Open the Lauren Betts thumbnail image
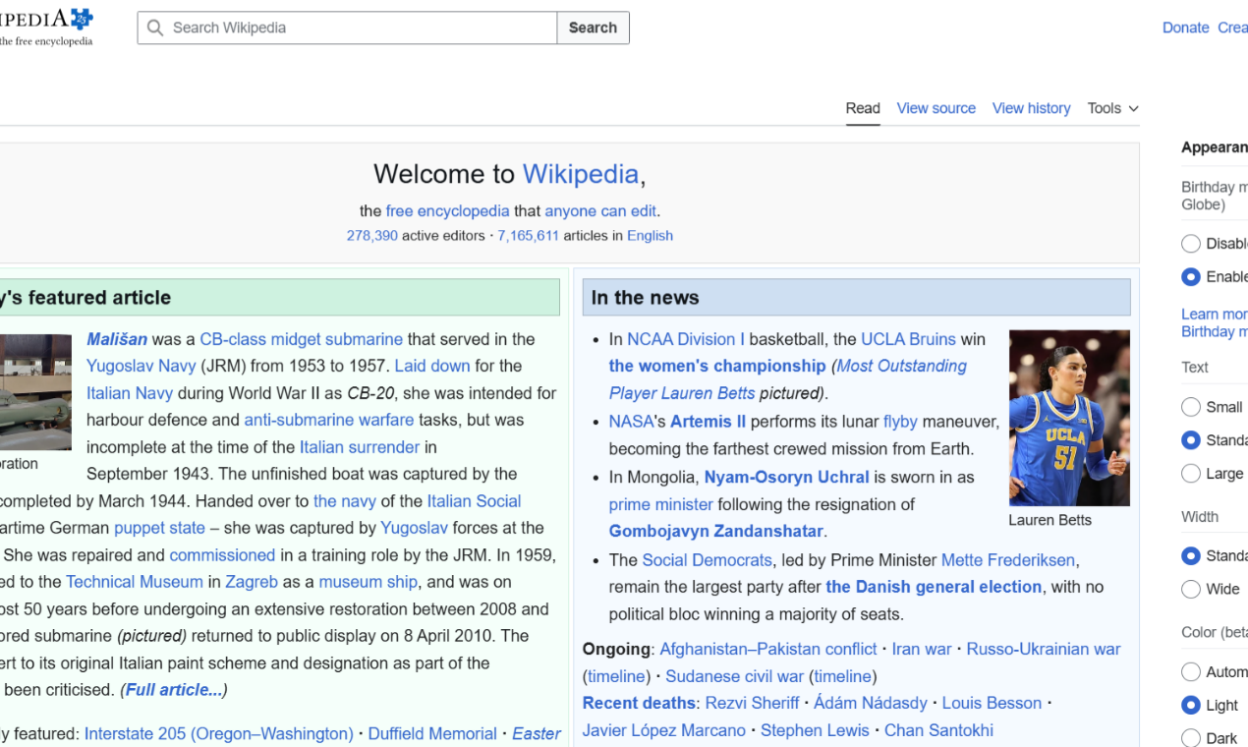Viewport: 1248px width, 747px height. [x=1069, y=418]
